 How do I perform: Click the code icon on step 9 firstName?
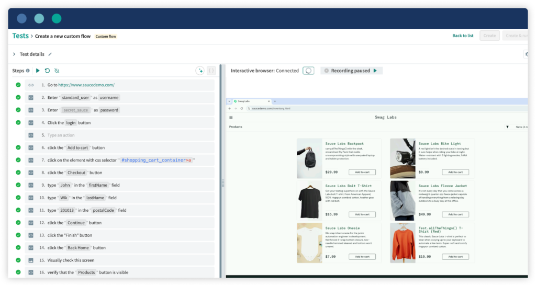point(31,185)
